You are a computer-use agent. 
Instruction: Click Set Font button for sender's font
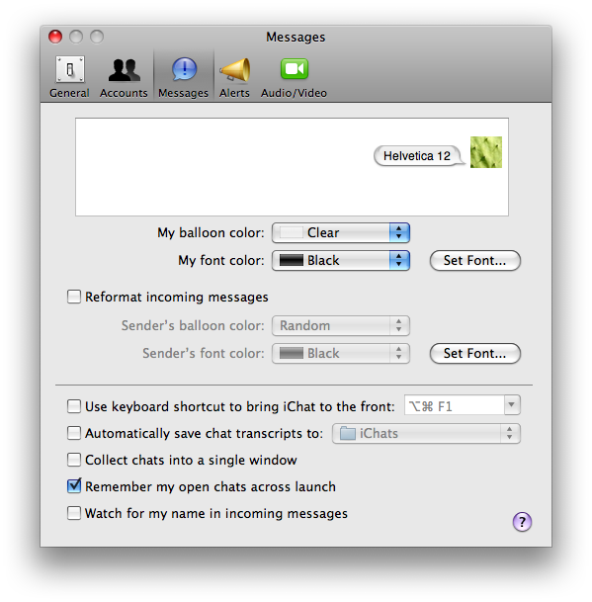pyautogui.click(x=475, y=353)
